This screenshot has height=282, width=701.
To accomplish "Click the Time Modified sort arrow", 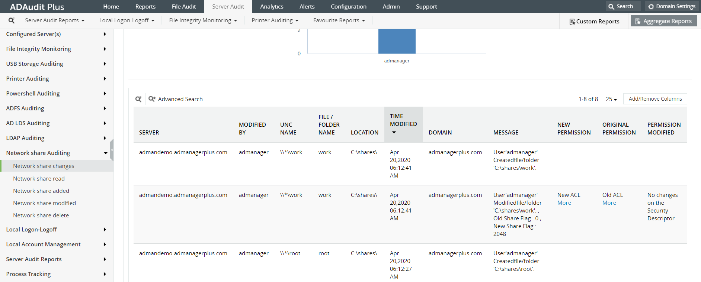I will pos(394,132).
